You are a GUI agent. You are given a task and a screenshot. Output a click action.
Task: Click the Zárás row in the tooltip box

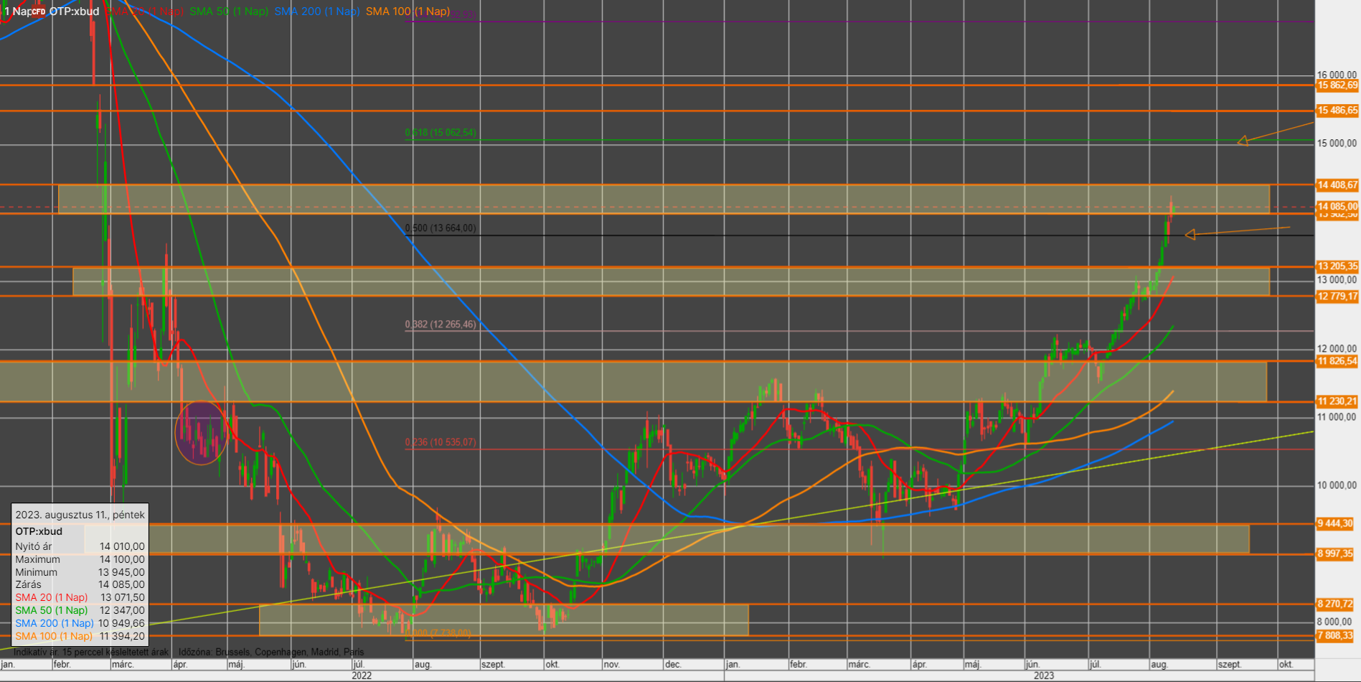point(80,584)
